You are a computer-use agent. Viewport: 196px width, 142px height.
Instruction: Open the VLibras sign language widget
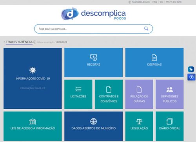(x=191, y=69)
